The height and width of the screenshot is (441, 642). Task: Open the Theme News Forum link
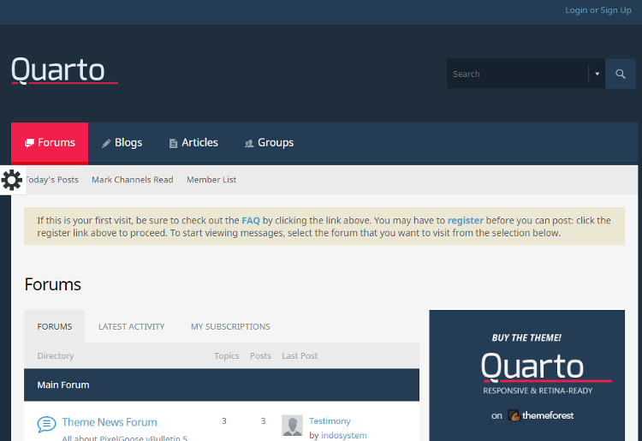tap(110, 422)
